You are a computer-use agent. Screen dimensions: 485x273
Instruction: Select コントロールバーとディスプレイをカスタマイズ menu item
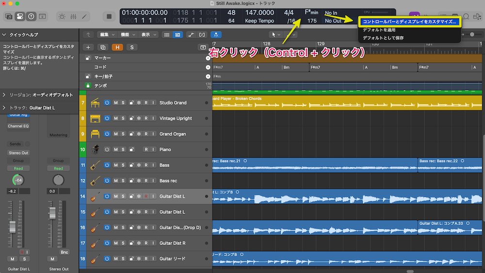pyautogui.click(x=409, y=22)
